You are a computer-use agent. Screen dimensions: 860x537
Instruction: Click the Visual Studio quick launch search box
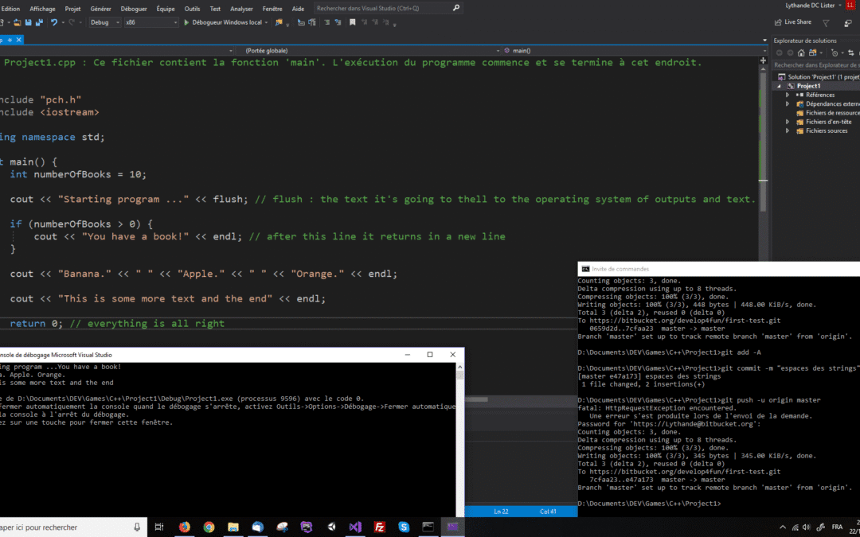click(384, 8)
